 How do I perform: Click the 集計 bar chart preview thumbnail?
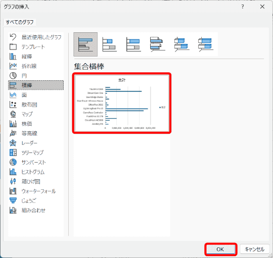click(122, 103)
